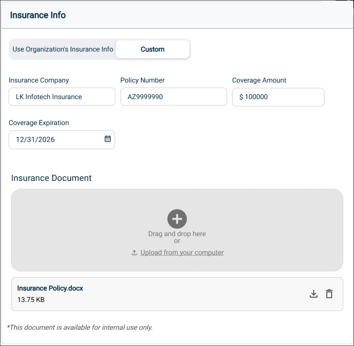The width and height of the screenshot is (354, 346).
Task: Select the Custom insurance option
Action: [152, 49]
